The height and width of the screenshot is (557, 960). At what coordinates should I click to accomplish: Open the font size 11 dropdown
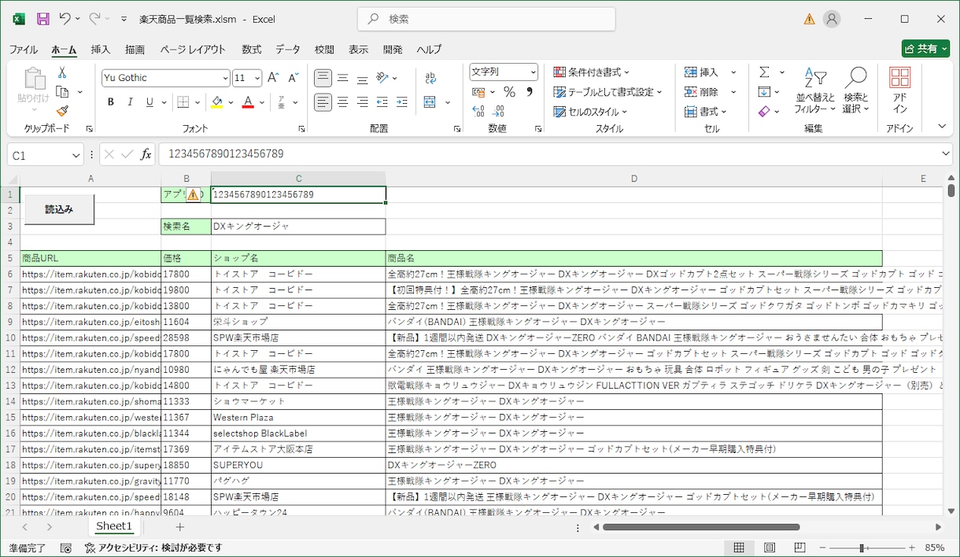[258, 78]
